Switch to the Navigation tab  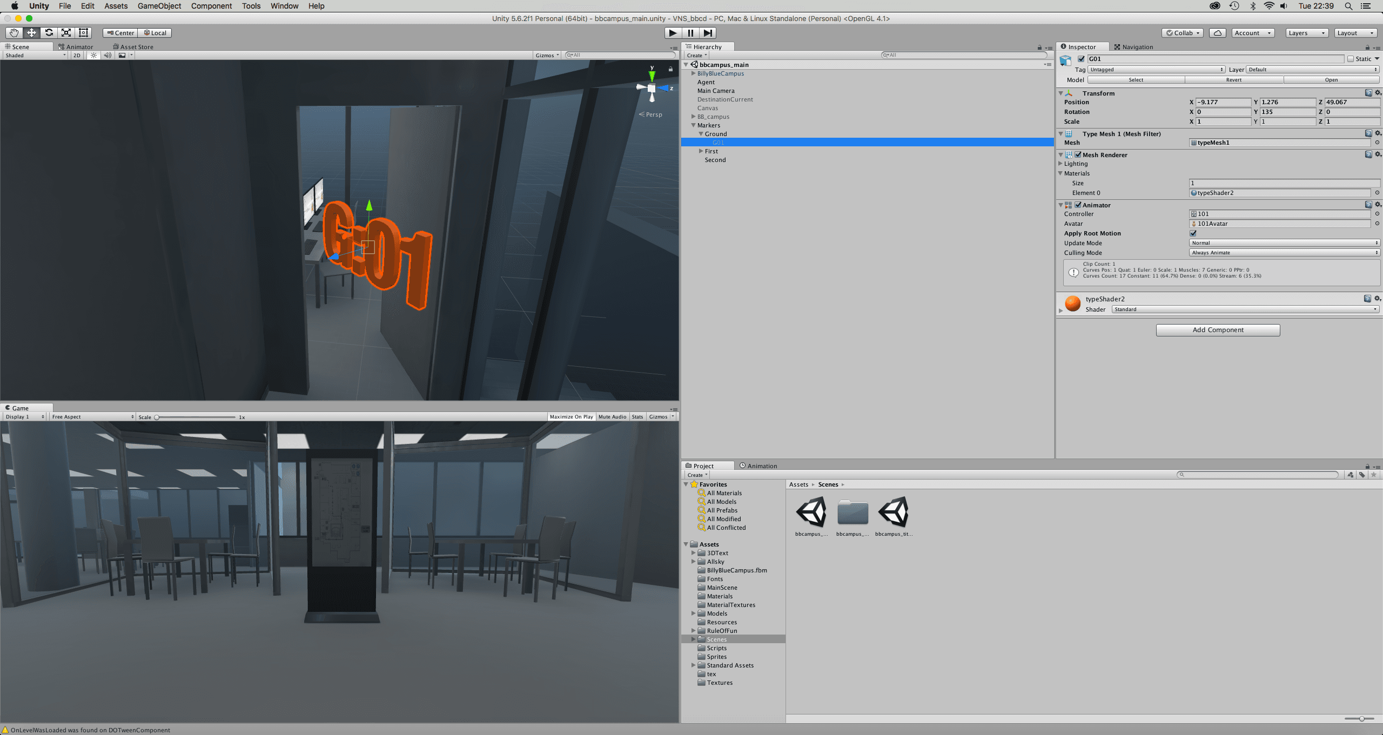point(1133,46)
